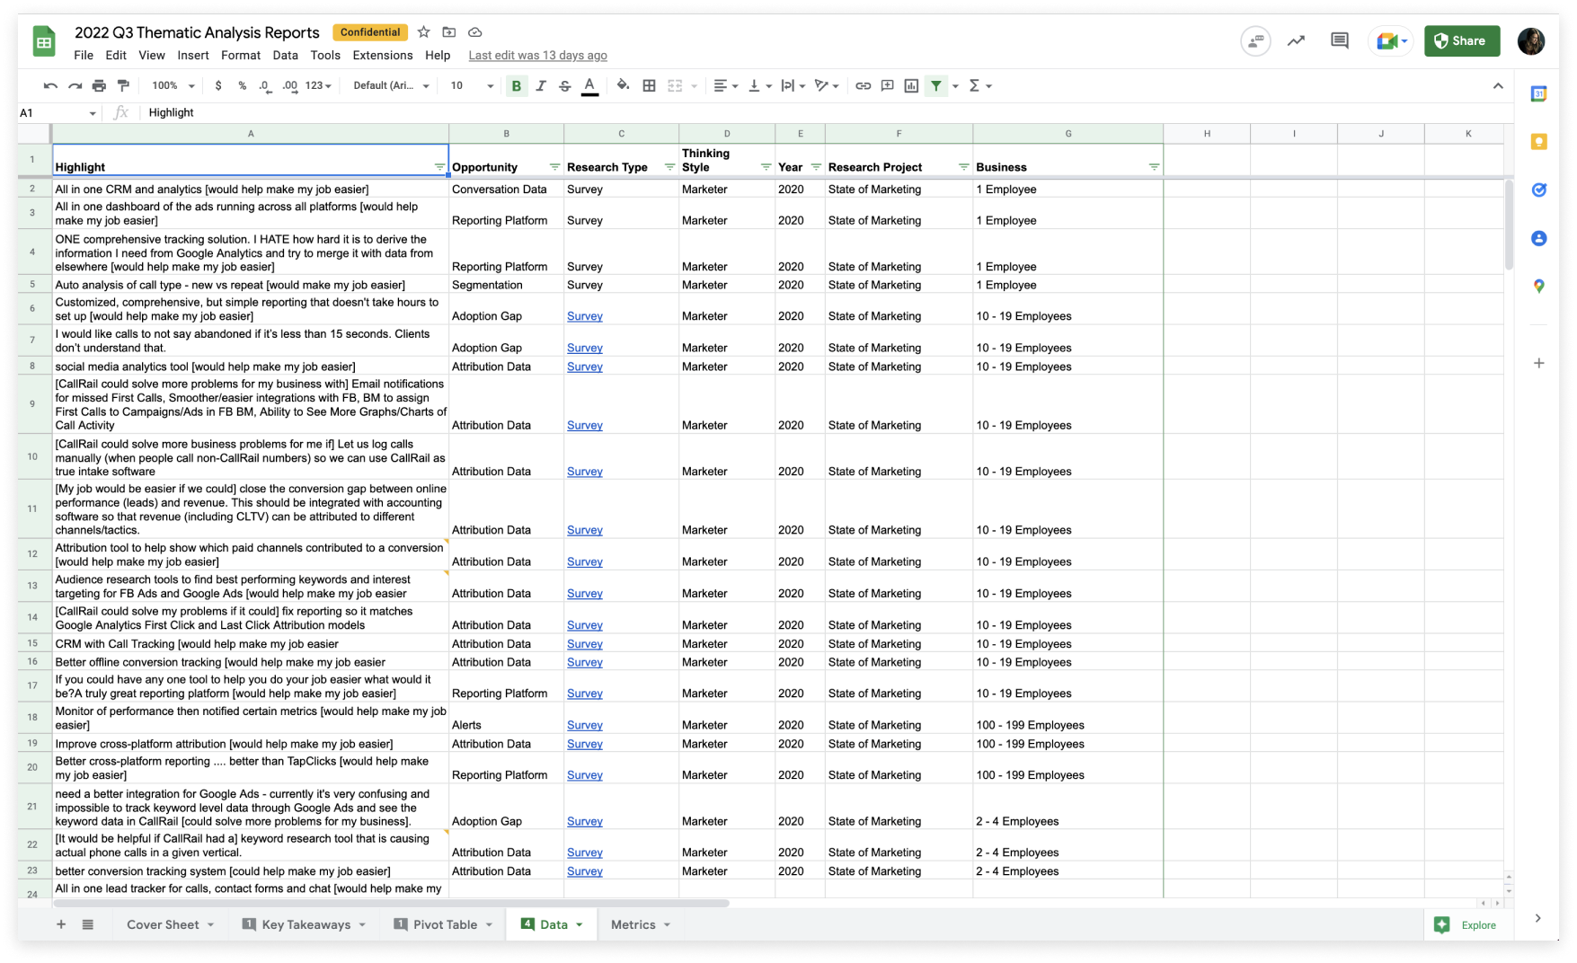
Task: Open horizontal align dropdown
Action: coord(725,86)
